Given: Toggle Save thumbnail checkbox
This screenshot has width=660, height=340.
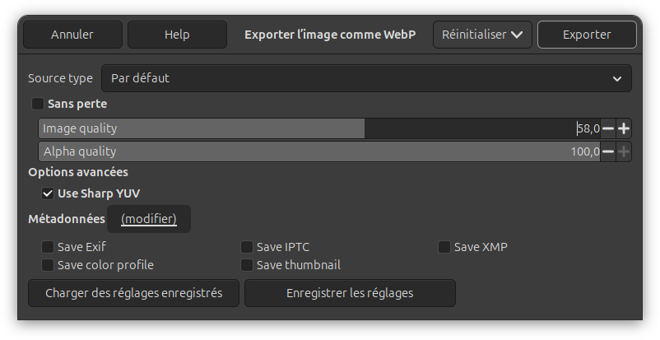Looking at the screenshot, I should (x=247, y=265).
